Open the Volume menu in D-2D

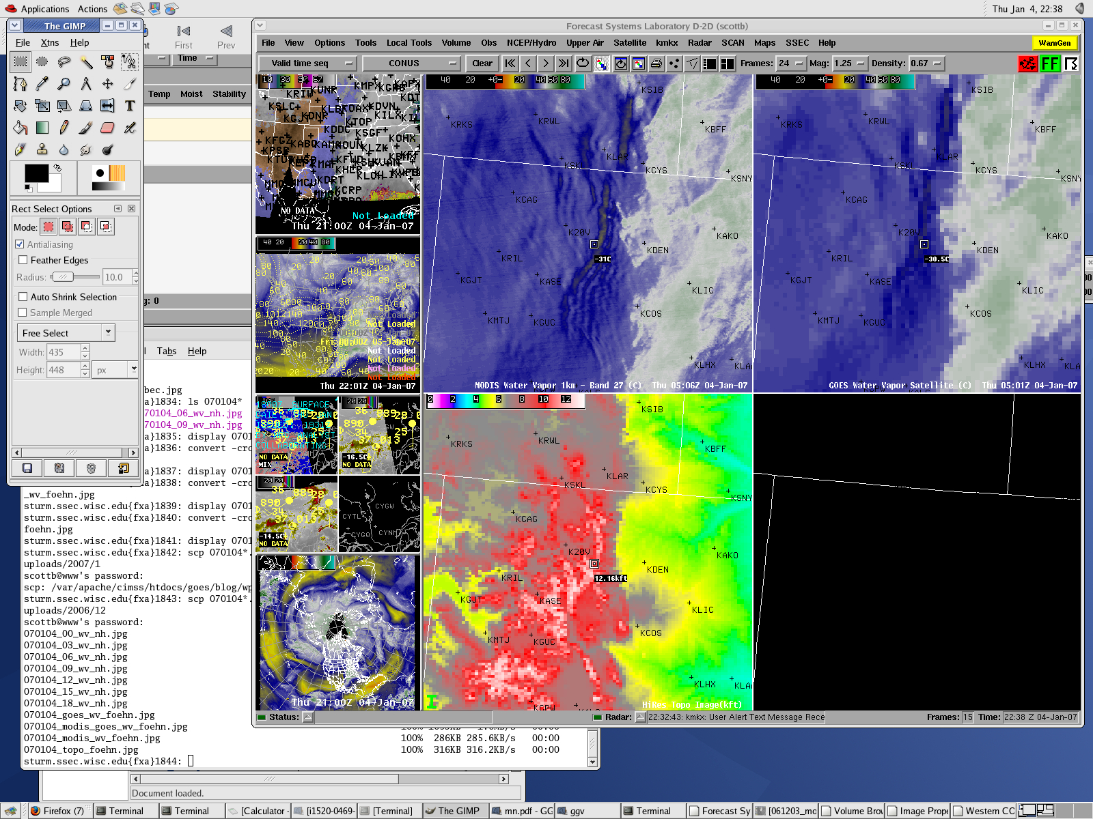456,43
